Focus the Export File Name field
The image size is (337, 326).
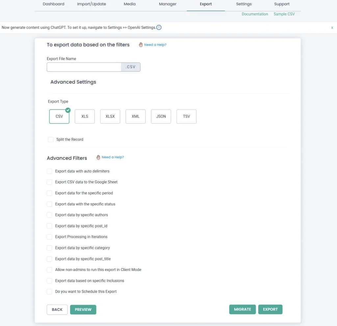tap(84, 67)
